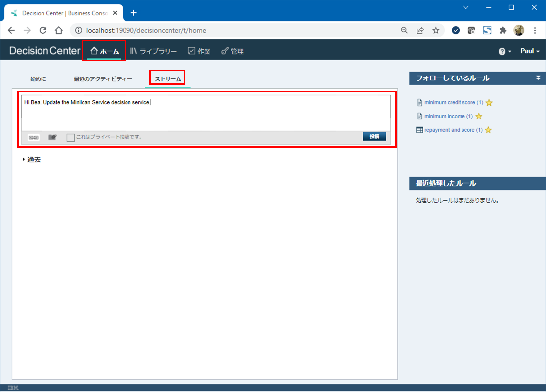Go forward in the browser

click(27, 30)
